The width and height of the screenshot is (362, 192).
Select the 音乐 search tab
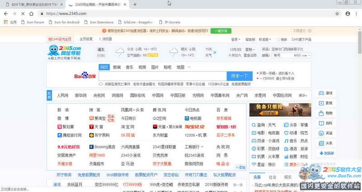[129, 67]
